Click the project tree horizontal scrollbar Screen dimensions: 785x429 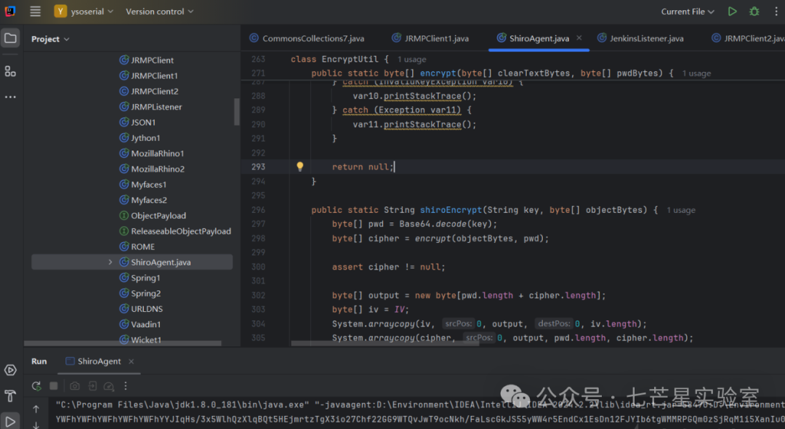123,343
